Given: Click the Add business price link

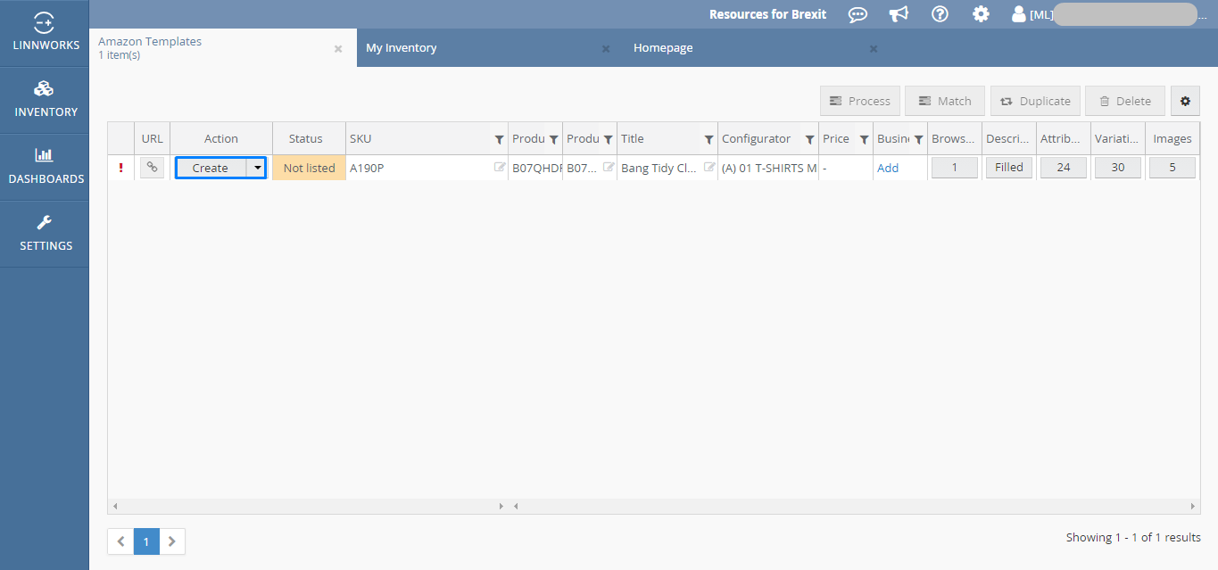Looking at the screenshot, I should (x=888, y=168).
